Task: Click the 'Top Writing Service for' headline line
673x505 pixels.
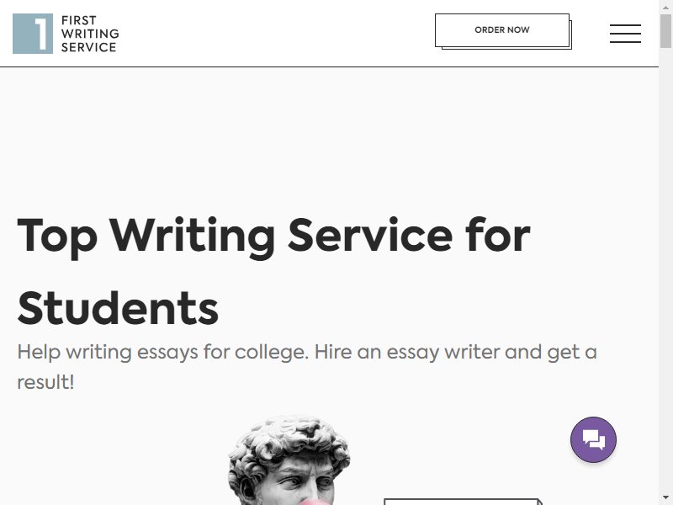Action: (273, 237)
